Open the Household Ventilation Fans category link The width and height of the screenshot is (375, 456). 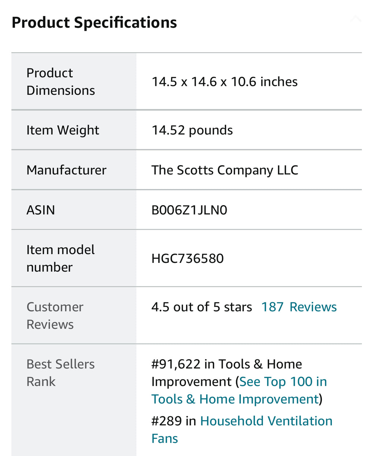tap(266, 421)
